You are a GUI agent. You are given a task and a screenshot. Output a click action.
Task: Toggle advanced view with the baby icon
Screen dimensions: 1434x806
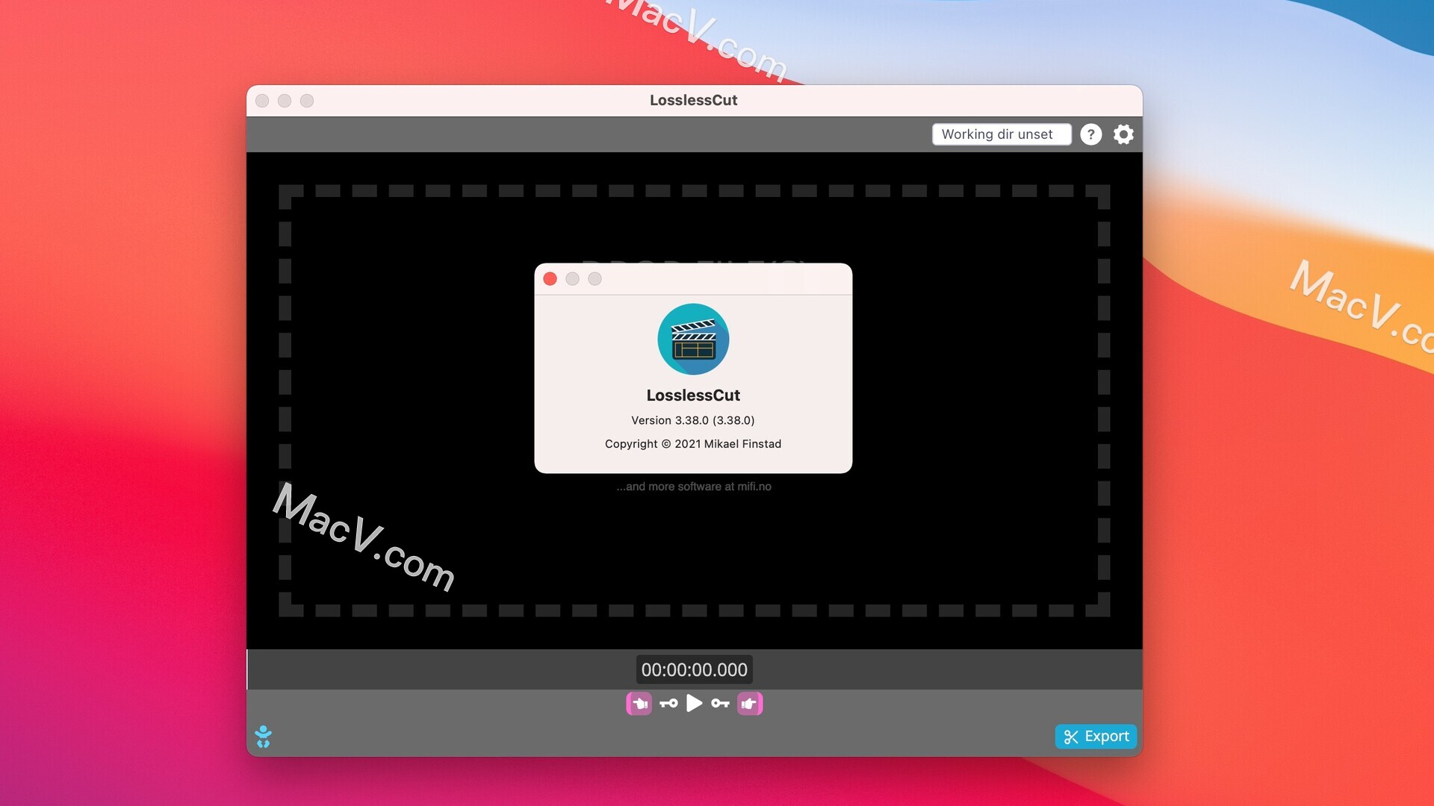(264, 736)
